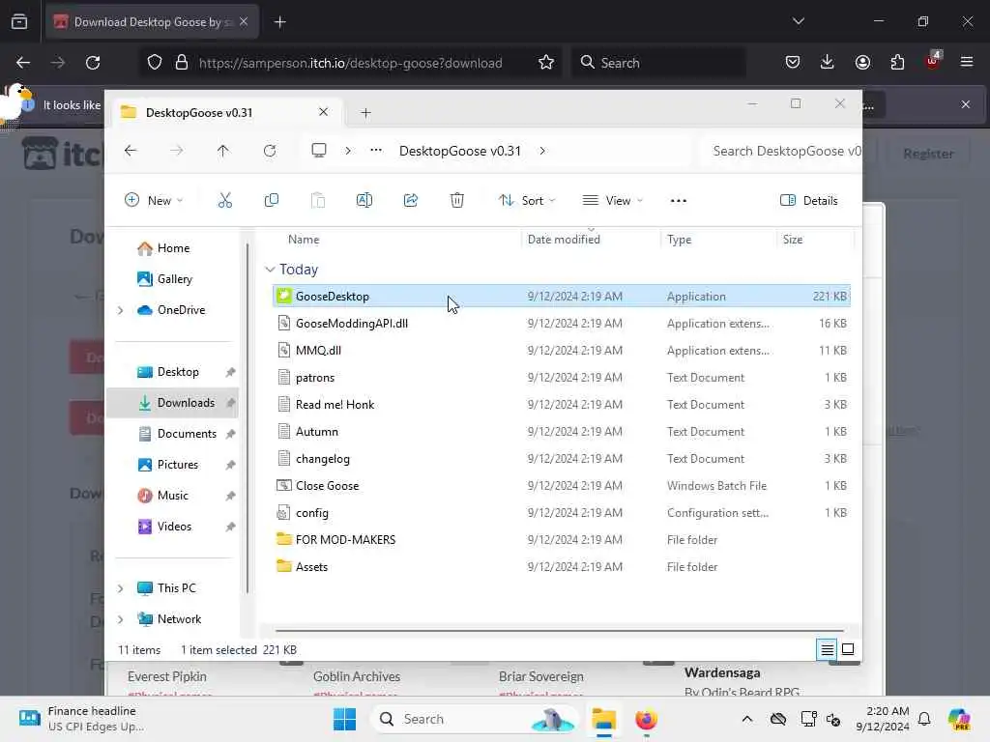This screenshot has width=990, height=742.
Task: Click the uBlock Origin extension icon
Action: 933,61
